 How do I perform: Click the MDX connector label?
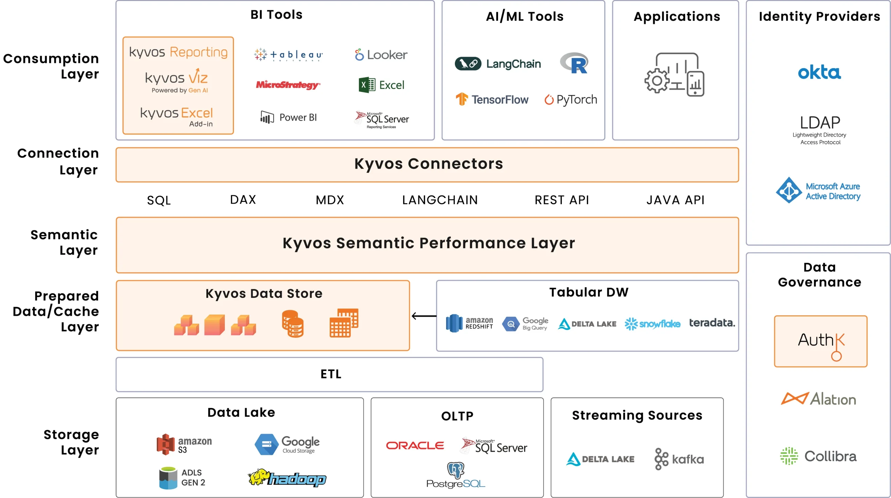coord(330,200)
